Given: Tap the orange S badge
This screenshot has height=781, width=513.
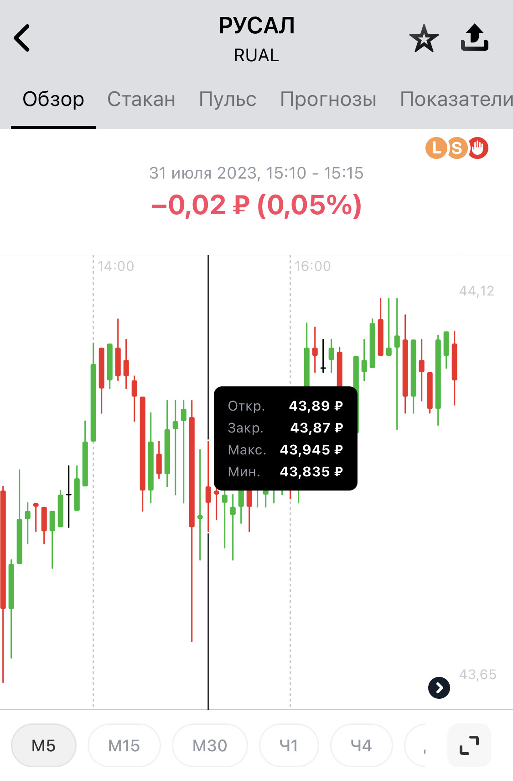Looking at the screenshot, I should (x=456, y=148).
